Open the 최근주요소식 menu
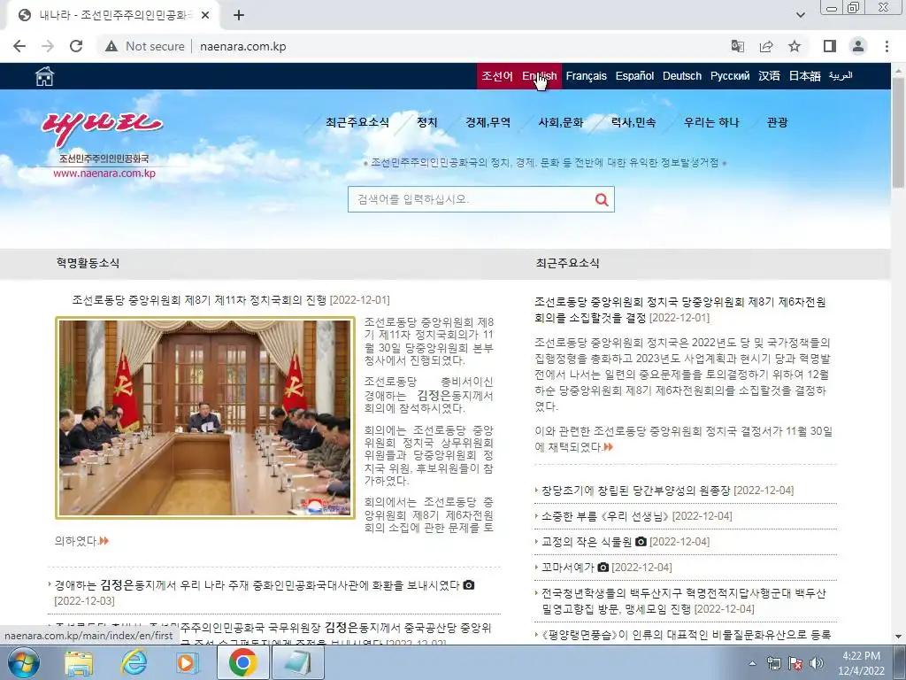 click(357, 122)
